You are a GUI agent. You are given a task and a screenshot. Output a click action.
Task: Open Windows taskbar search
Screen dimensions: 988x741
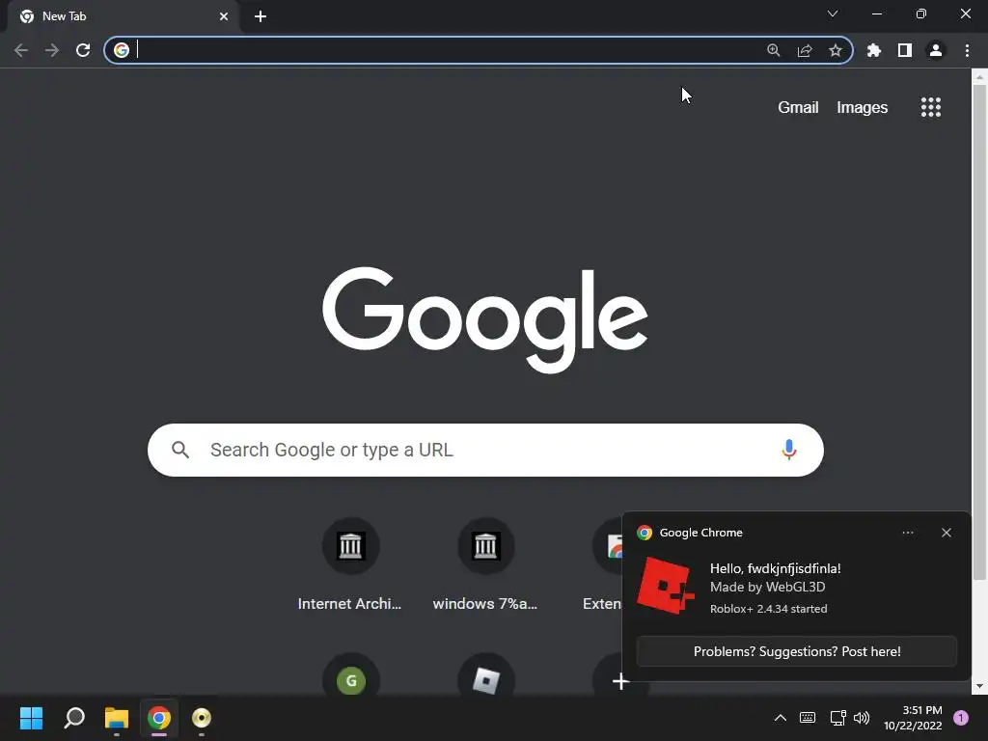74,718
